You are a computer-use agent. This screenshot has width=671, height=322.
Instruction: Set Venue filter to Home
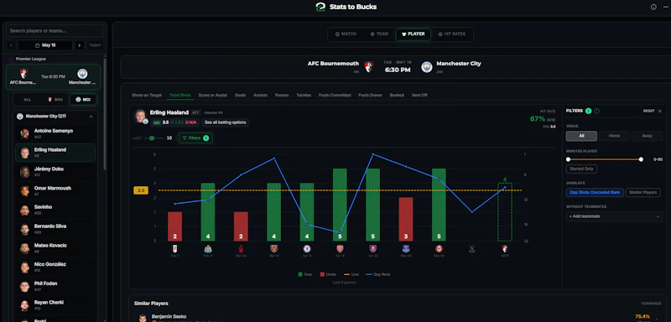pos(614,136)
